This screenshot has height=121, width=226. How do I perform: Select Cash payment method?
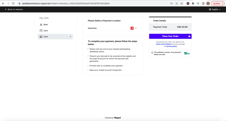(55, 37)
